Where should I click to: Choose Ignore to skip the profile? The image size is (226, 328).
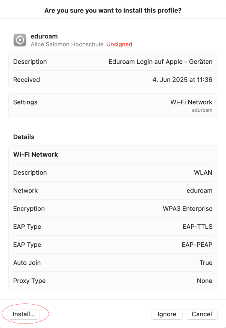coord(167,314)
